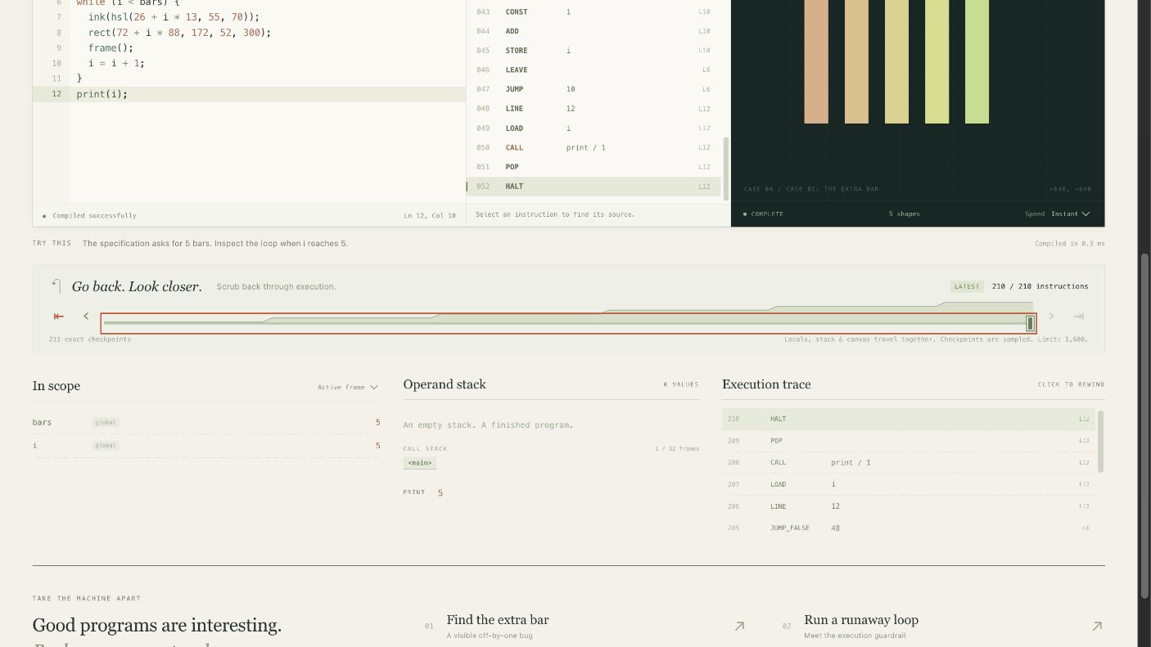1151x647 pixels.
Task: Click the bytecode listing scrollbar
Action: 725,168
